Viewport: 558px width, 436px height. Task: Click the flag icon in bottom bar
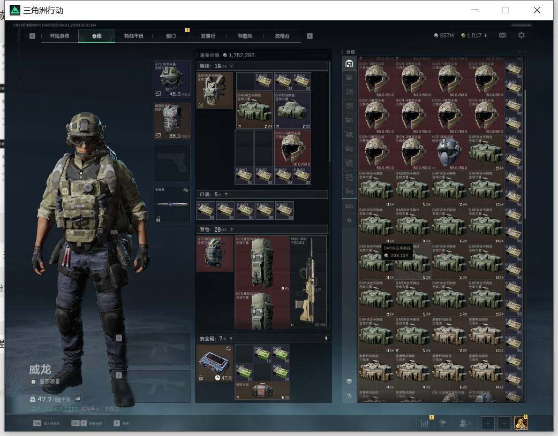443,423
